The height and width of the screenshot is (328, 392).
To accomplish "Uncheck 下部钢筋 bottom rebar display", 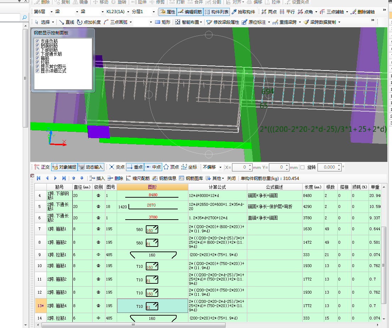I will click(x=37, y=50).
